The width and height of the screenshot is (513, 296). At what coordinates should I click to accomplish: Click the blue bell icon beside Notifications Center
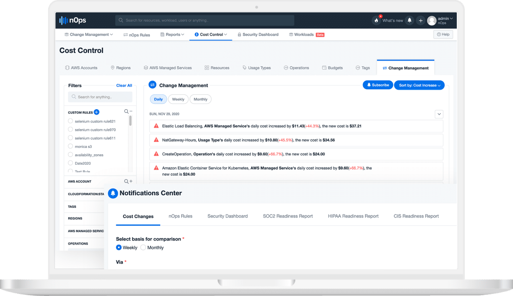pos(113,193)
